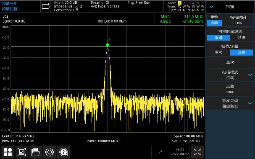Open the help question-mark icon
Image resolution: width=255 pixels, height=159 pixels.
click(63, 152)
